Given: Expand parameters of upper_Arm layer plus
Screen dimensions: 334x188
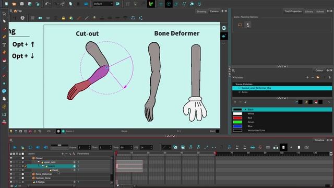Looking at the screenshot, I should coord(74,162).
